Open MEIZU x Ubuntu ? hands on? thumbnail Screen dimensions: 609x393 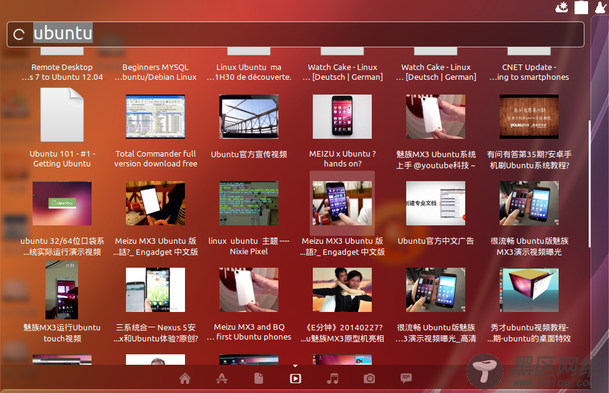click(x=342, y=117)
